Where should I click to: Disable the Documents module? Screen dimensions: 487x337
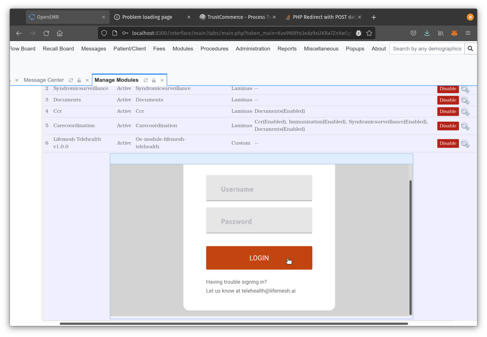(448, 100)
